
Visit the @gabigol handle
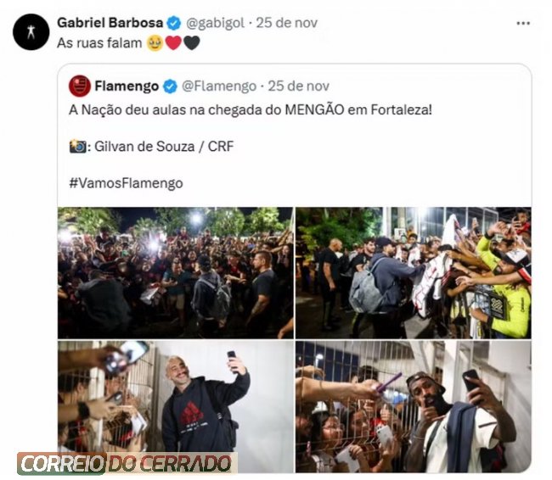click(x=215, y=23)
